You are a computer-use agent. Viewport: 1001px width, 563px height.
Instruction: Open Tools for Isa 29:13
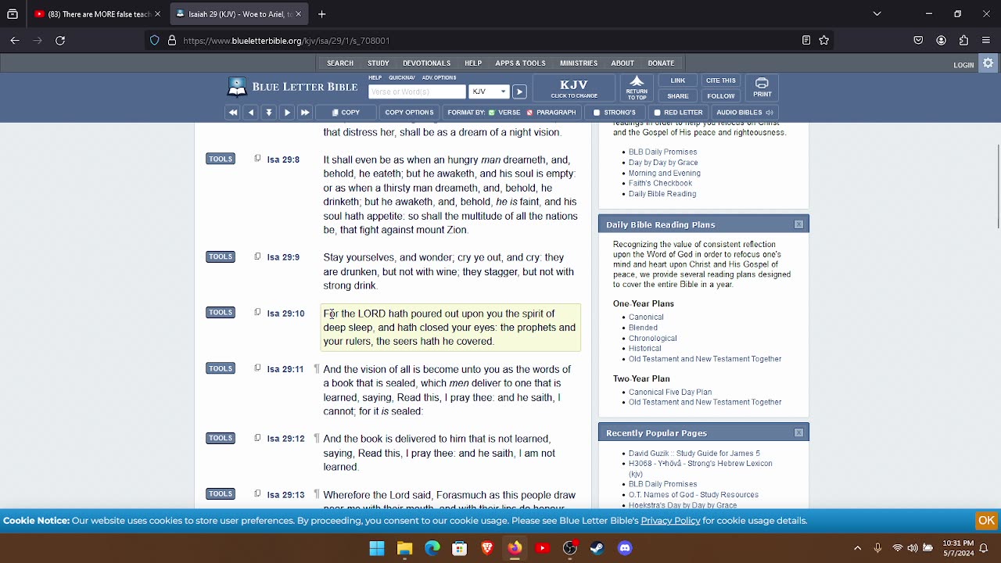pyautogui.click(x=221, y=493)
